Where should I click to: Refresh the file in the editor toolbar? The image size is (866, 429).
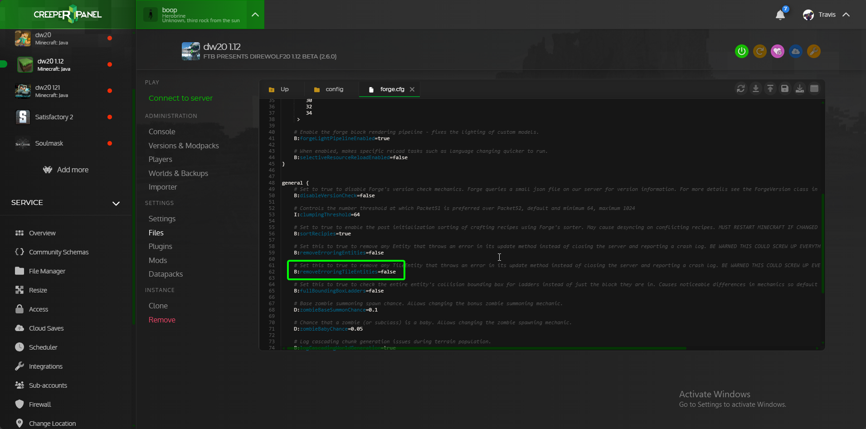[x=741, y=89]
